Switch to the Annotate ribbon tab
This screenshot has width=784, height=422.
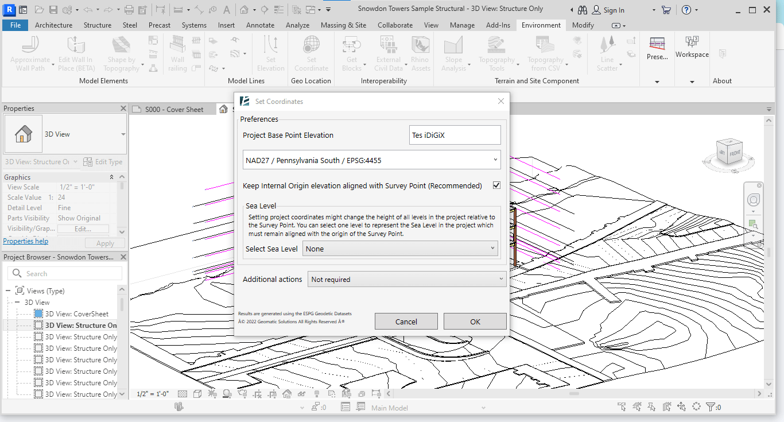click(x=261, y=25)
